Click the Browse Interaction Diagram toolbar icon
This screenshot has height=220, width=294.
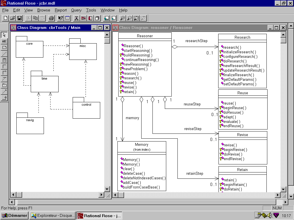click(x=84, y=18)
